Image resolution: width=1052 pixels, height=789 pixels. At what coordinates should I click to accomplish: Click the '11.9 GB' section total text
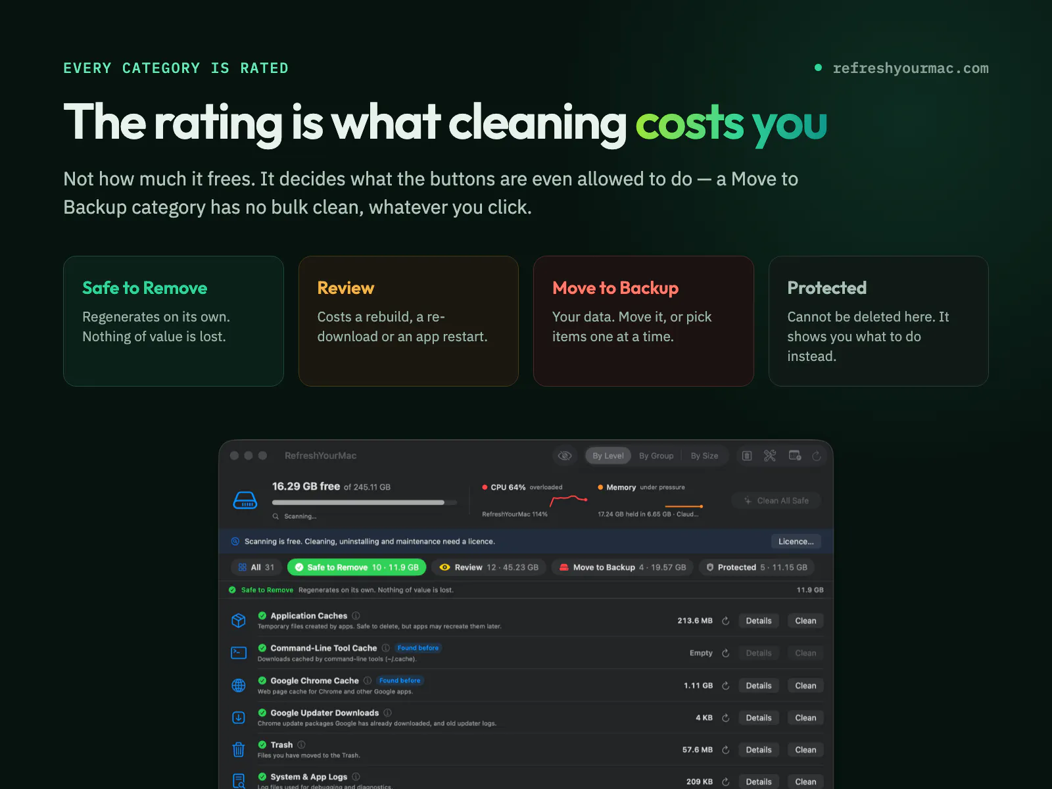click(x=810, y=590)
